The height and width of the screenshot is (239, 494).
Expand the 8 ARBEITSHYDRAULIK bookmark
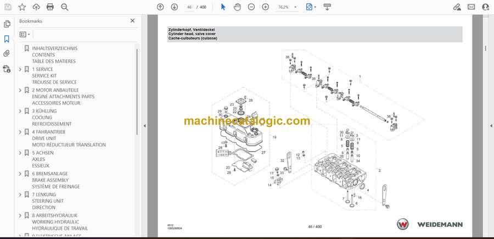point(20,215)
